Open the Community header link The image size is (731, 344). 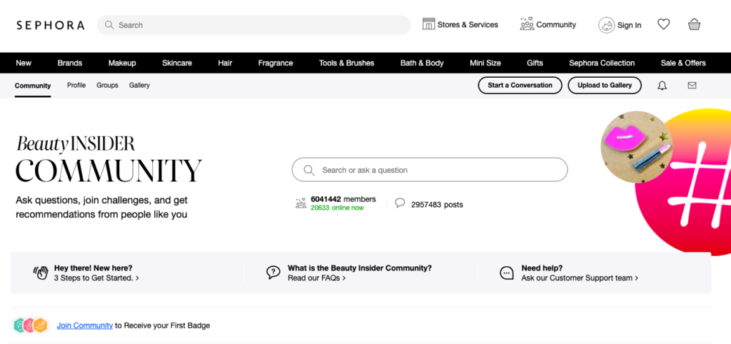tap(556, 25)
